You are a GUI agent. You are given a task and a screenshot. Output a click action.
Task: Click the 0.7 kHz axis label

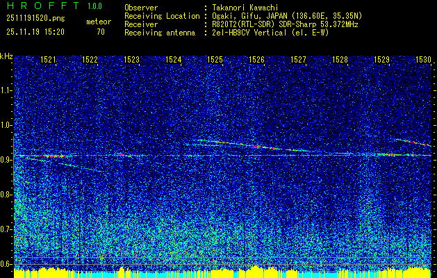[6, 229]
